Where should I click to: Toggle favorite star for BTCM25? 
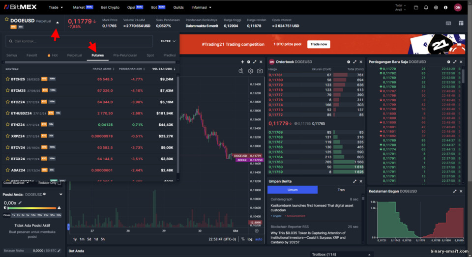pos(7,90)
